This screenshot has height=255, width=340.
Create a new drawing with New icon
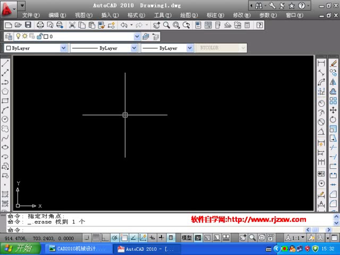[8, 25]
